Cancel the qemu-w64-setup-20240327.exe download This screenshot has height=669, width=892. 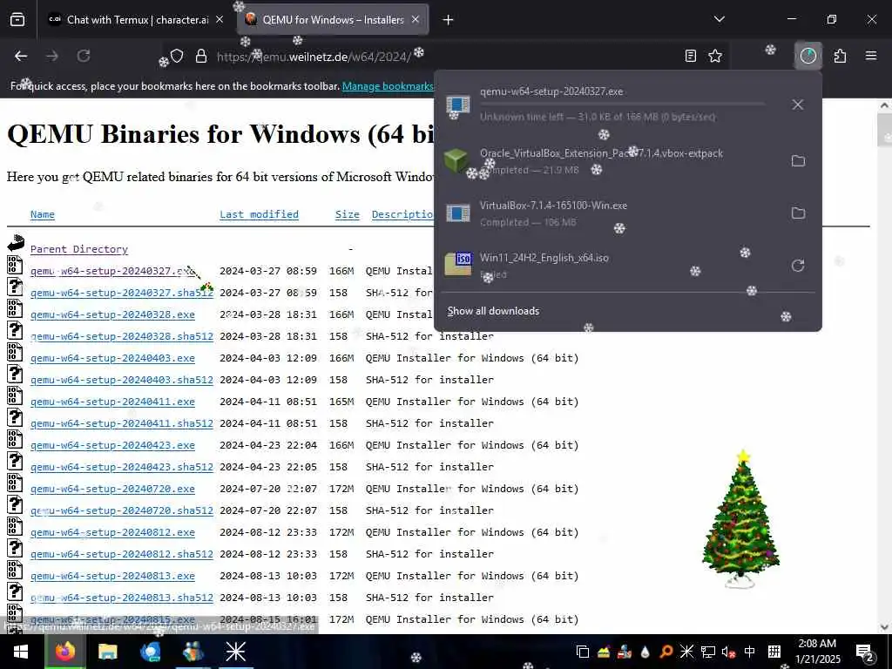pos(798,105)
